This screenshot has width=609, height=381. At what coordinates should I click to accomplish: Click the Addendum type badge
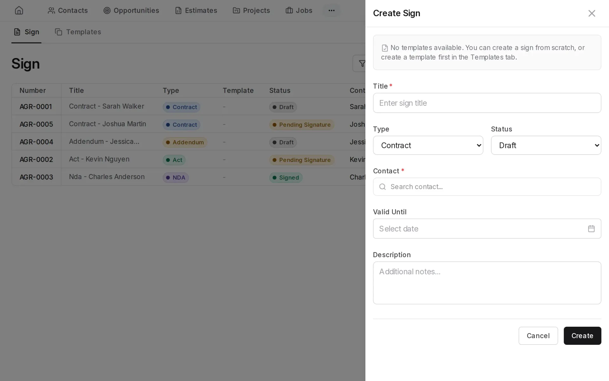185,142
